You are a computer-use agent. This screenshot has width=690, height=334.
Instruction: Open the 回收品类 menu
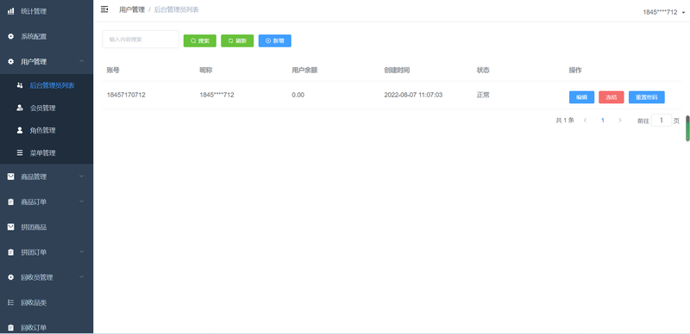point(47,302)
